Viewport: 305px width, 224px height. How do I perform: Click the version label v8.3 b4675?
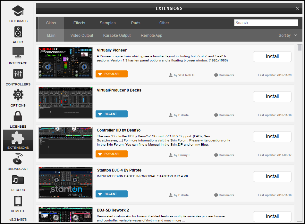pos(18,220)
